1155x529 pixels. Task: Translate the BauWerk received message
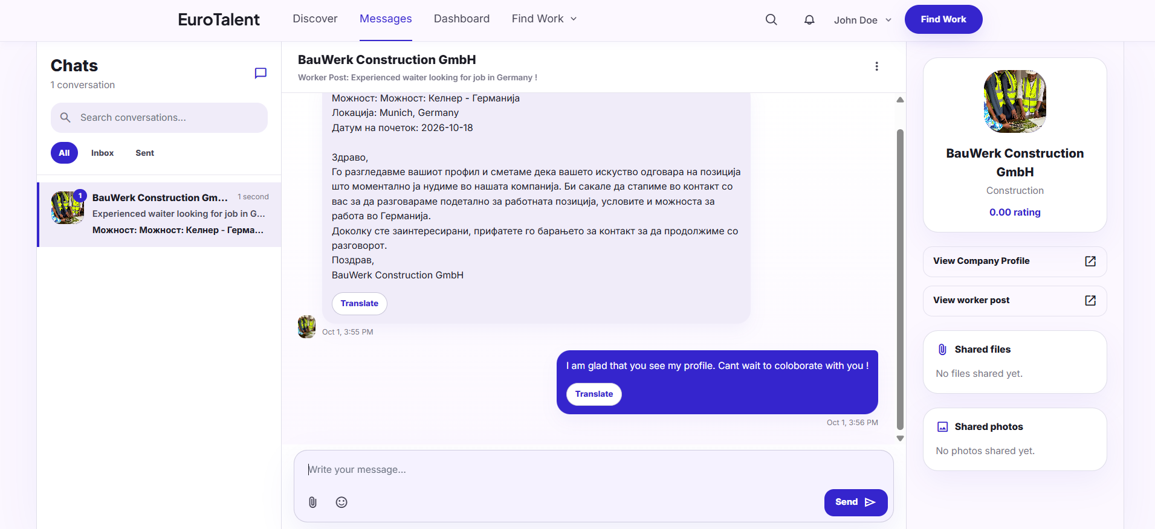[x=360, y=303]
